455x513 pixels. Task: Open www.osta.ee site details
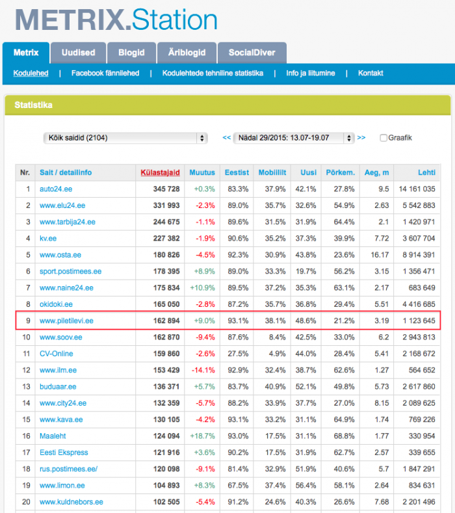pyautogui.click(x=60, y=255)
